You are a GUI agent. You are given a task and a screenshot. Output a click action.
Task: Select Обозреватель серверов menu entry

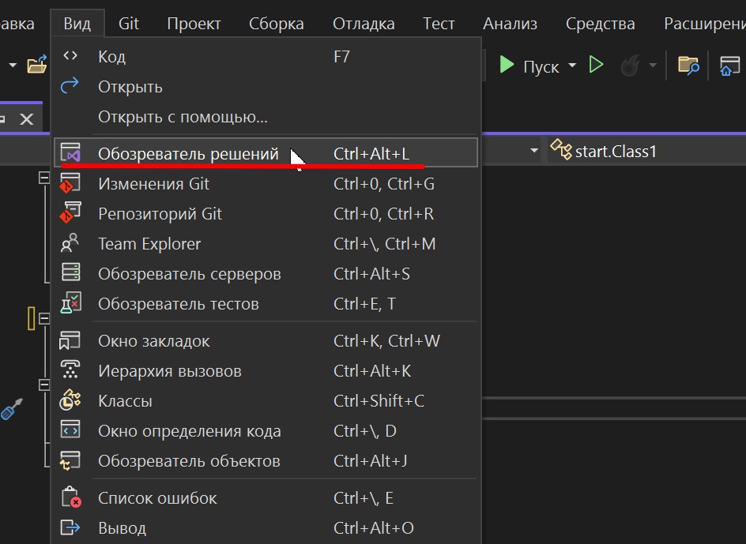(x=266, y=273)
